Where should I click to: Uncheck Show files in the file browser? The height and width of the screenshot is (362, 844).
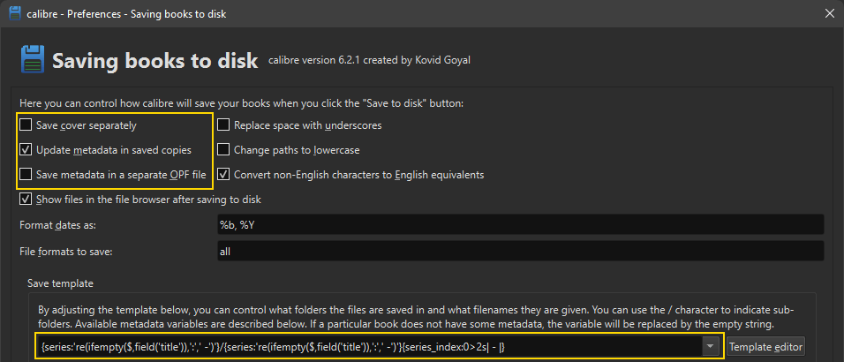tap(26, 200)
